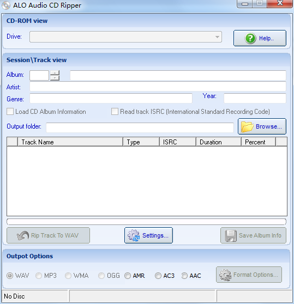The height and width of the screenshot is (304, 294).
Task: Sort by Track Name column header
Action: pos(70,142)
